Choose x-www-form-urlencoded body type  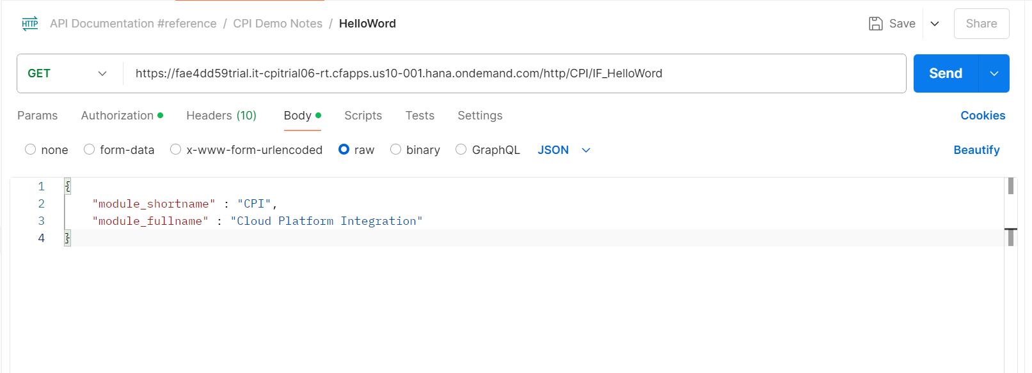(x=176, y=149)
